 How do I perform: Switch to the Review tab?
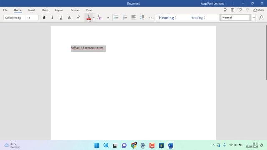(75, 10)
